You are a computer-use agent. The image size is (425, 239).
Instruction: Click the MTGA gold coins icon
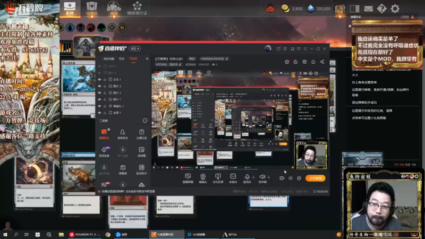(285, 8)
